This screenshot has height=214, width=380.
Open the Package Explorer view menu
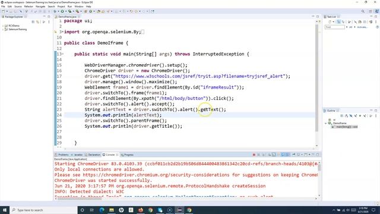[x=49, y=22]
